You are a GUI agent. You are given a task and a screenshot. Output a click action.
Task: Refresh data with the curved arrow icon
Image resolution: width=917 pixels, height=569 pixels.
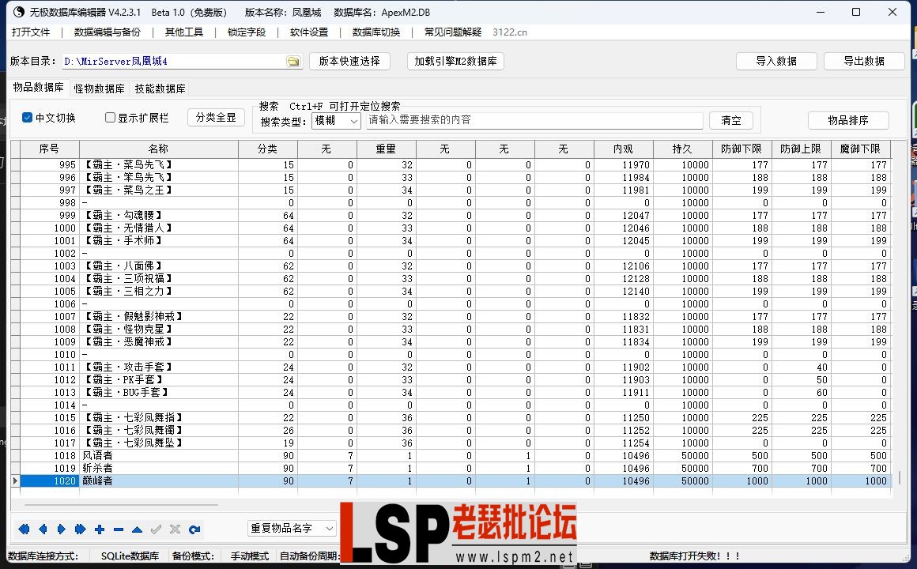pos(194,529)
